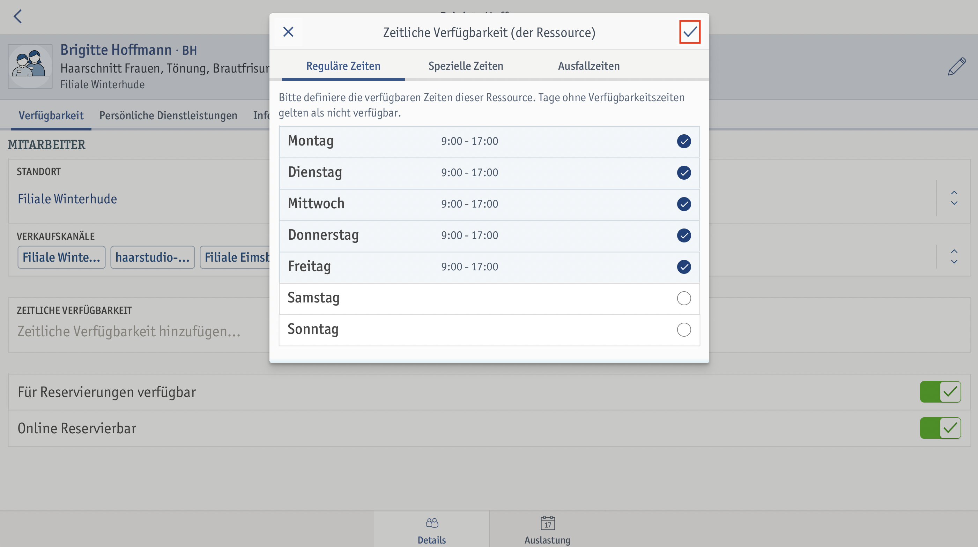Edit Montag time 9:00 - 17:00
978x547 pixels.
click(470, 141)
